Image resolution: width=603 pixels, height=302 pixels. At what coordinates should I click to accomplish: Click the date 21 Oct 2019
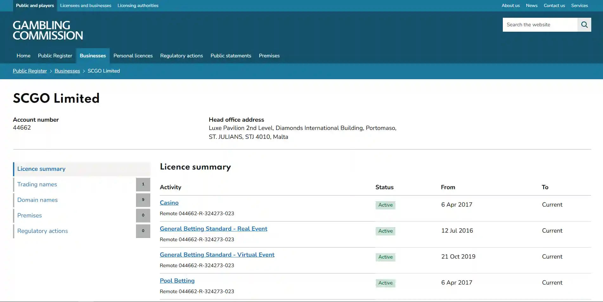[458, 257]
